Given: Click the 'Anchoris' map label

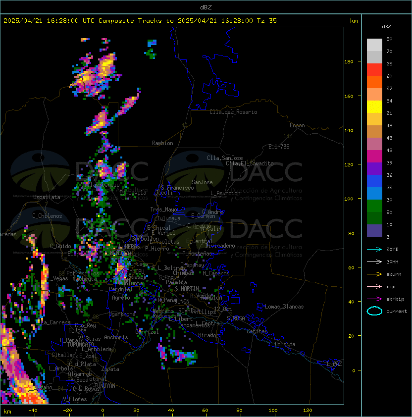Looking at the screenshot, I should 116,337.
